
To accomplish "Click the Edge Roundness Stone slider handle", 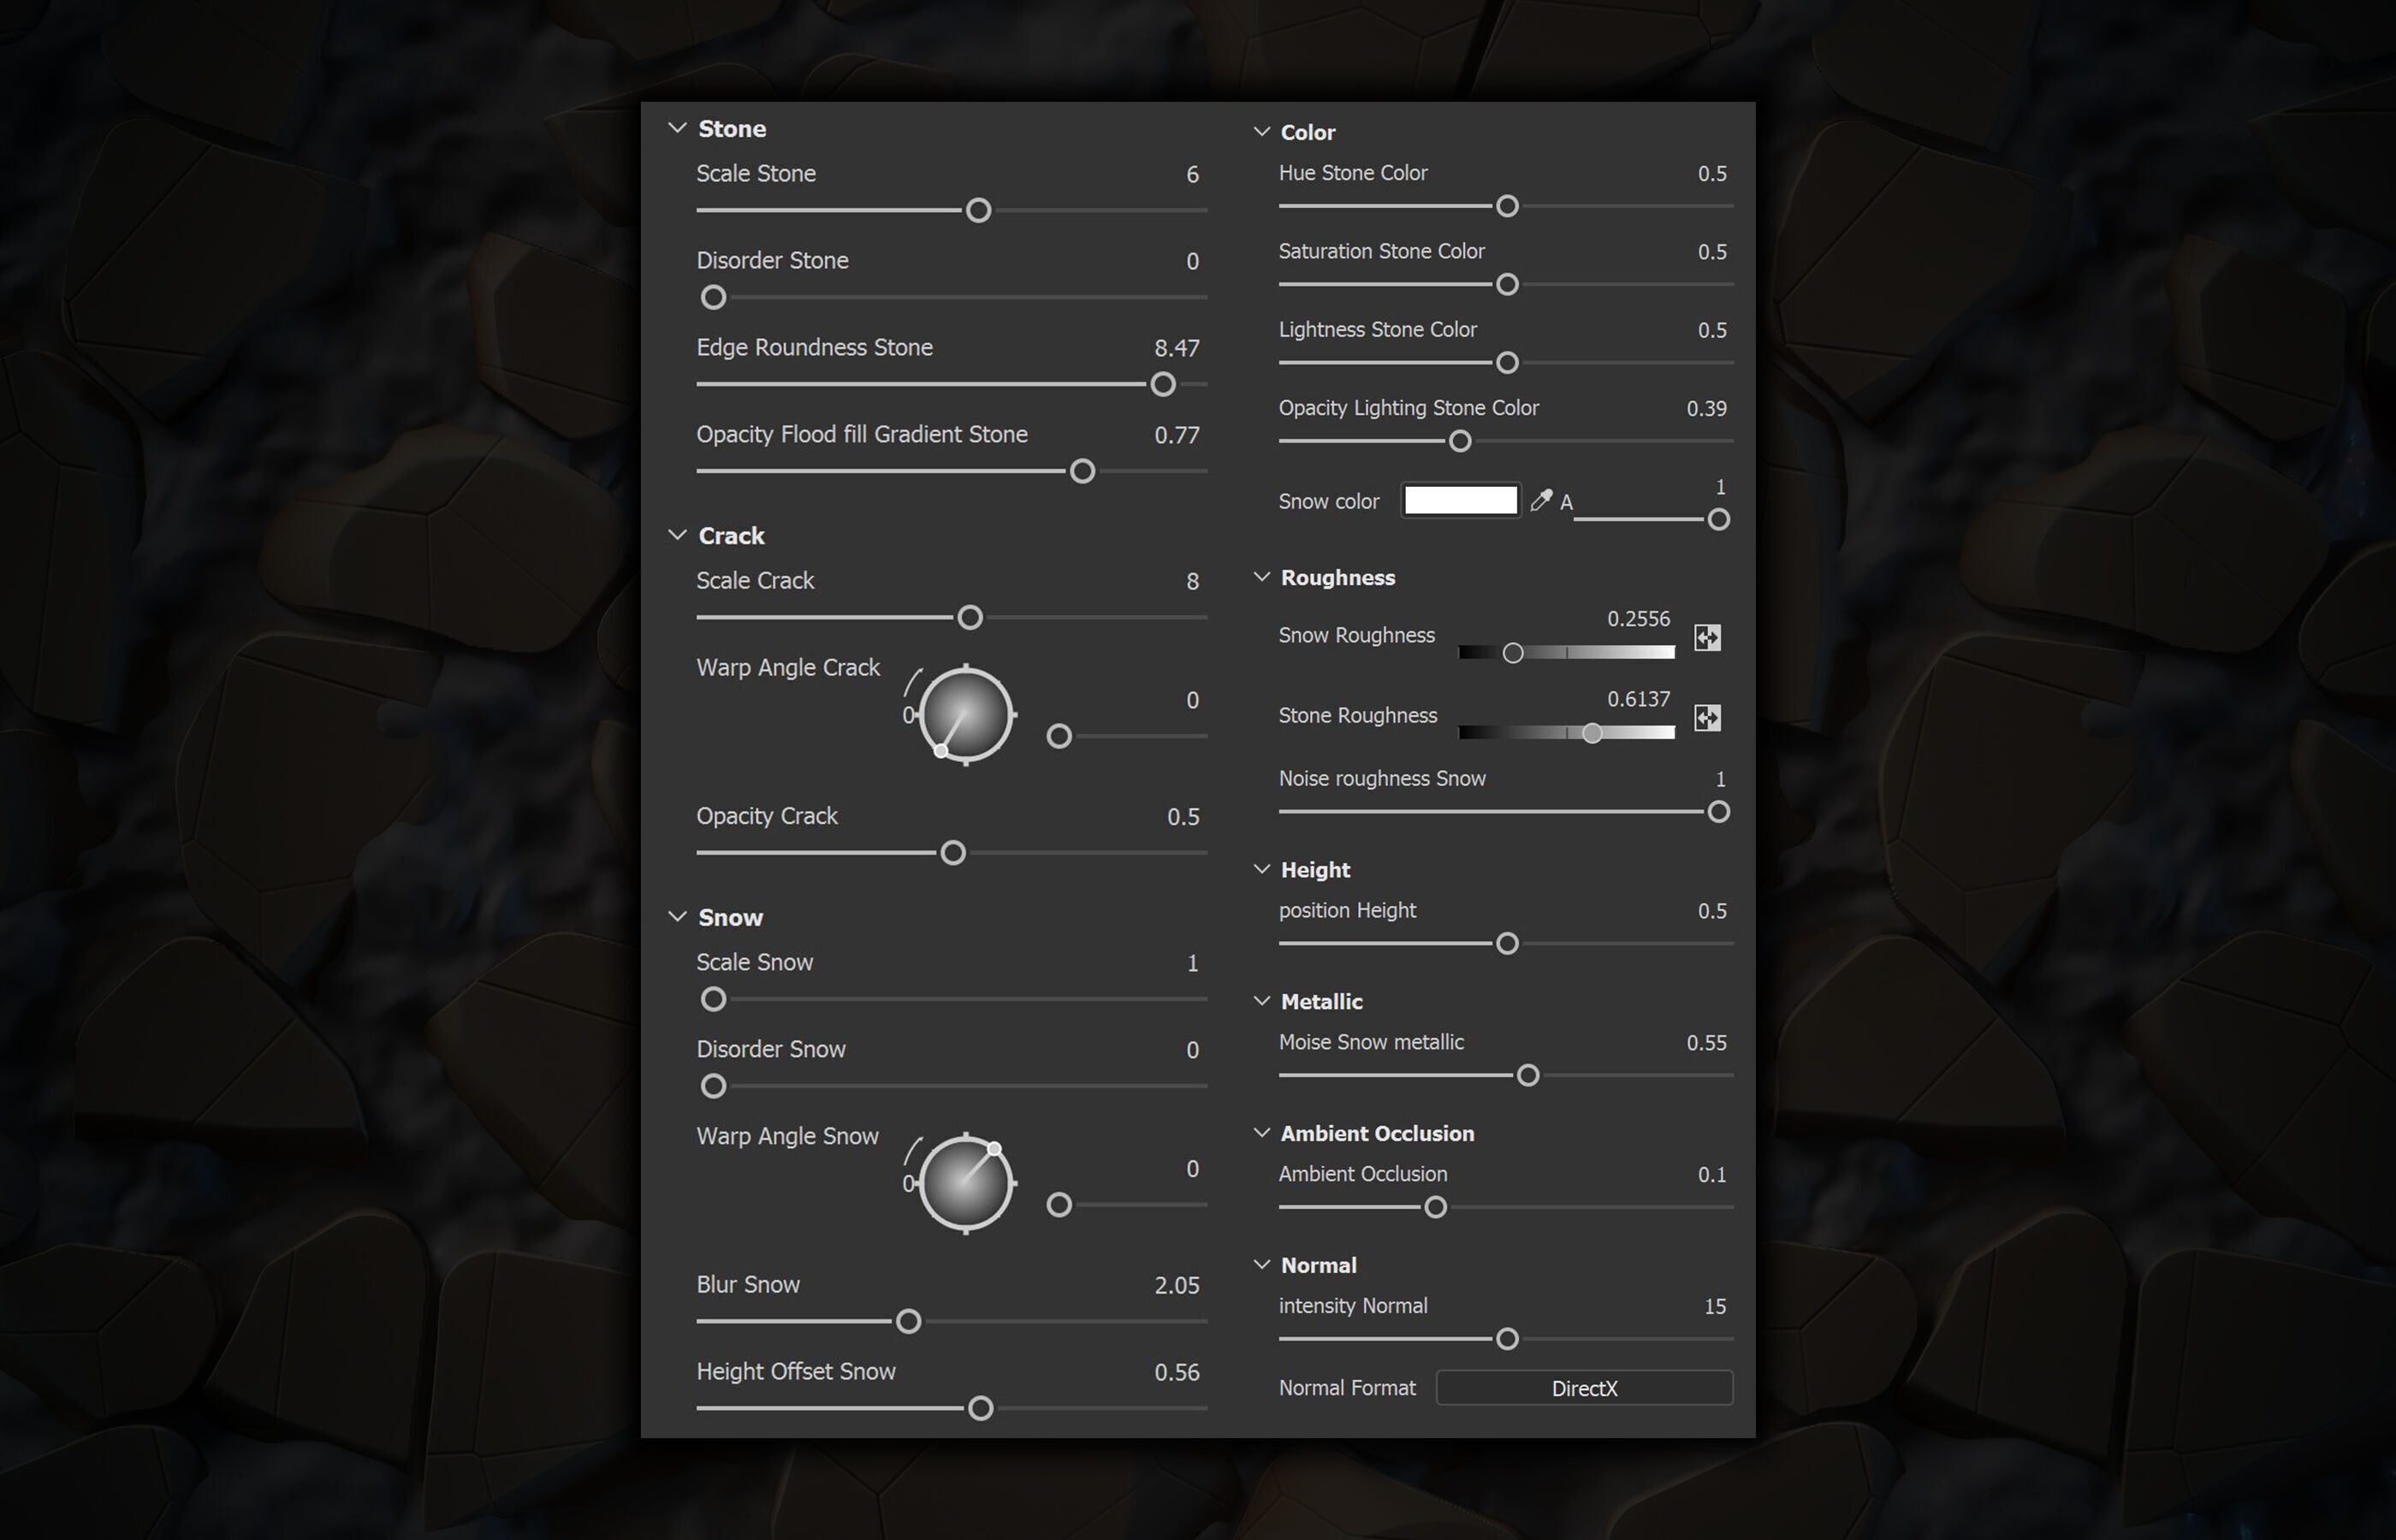I will 1163,384.
